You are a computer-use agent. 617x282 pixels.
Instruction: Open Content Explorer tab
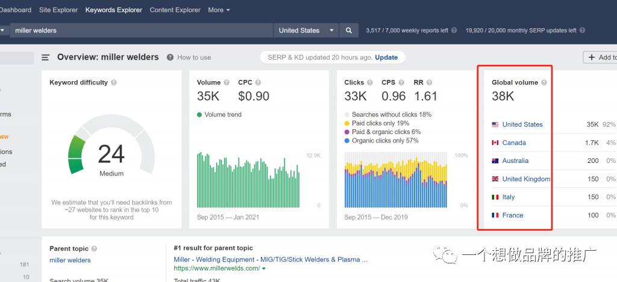175,10
